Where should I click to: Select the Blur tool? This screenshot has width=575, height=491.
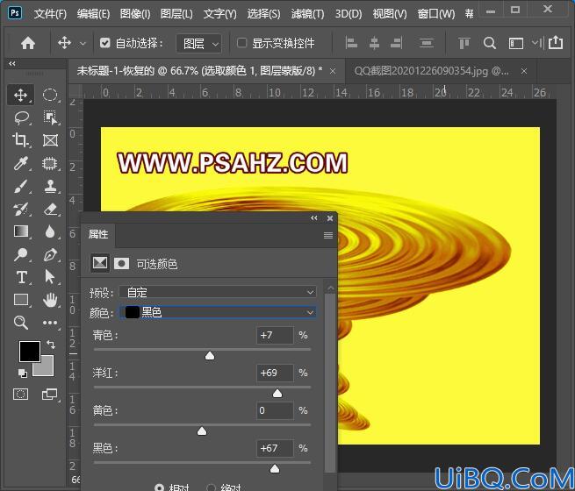(x=50, y=231)
